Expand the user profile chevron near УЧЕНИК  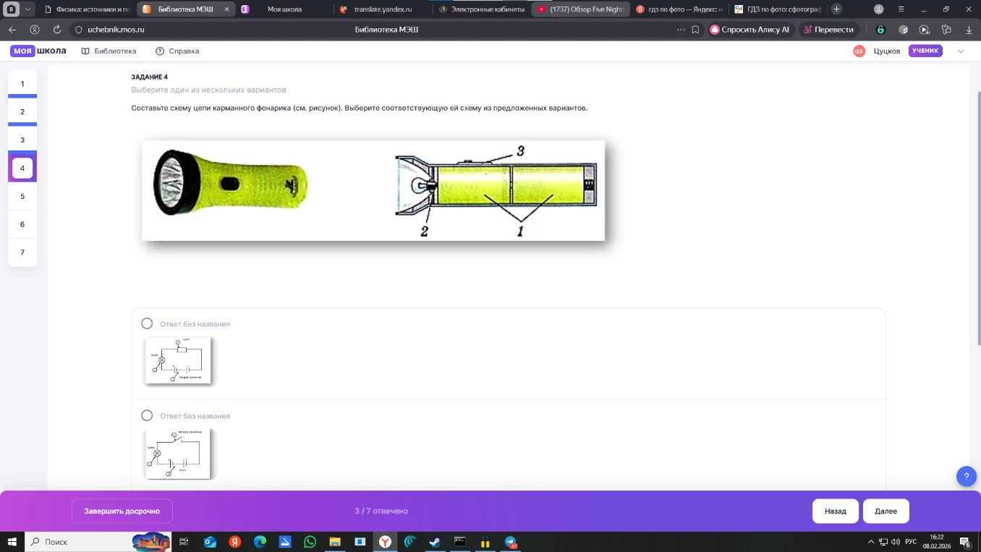[961, 51]
